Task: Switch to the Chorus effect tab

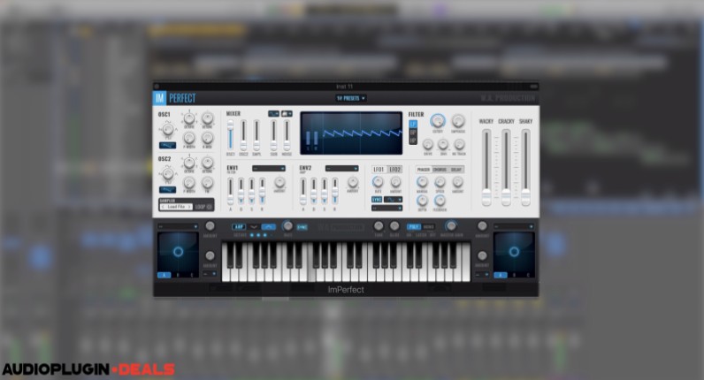Action: coord(440,169)
